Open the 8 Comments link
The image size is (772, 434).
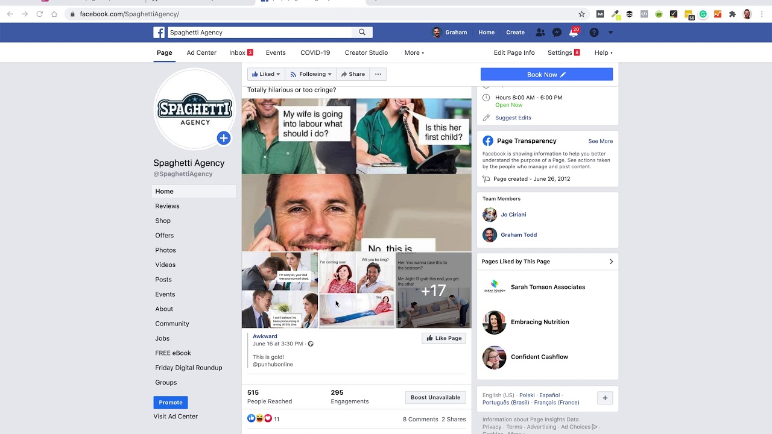(x=420, y=419)
